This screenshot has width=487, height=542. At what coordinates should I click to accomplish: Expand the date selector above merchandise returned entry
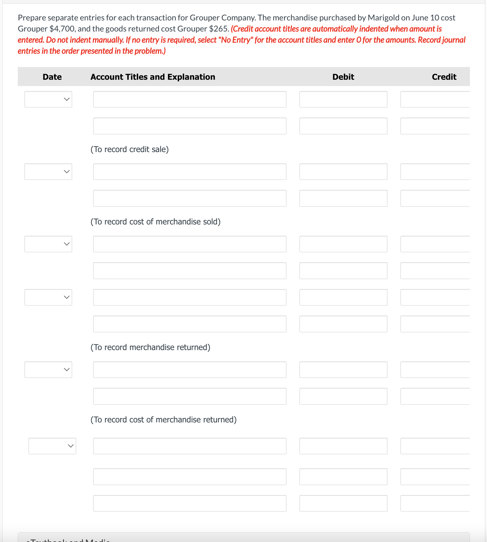click(48, 244)
